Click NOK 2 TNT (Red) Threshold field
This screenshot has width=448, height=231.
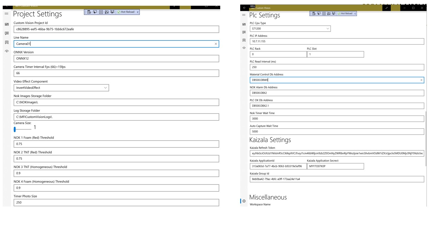pos(116,159)
